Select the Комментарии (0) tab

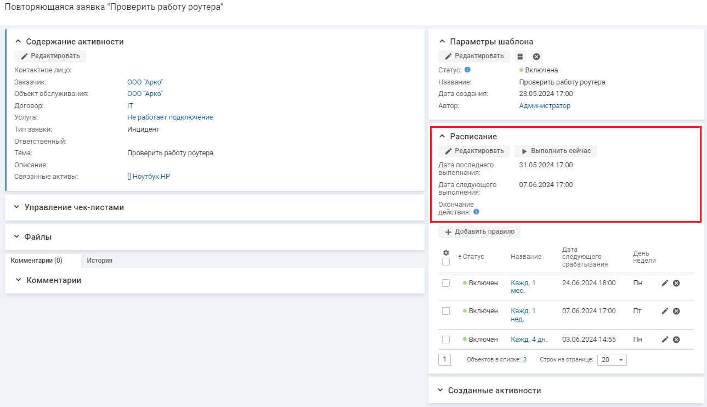click(x=37, y=261)
